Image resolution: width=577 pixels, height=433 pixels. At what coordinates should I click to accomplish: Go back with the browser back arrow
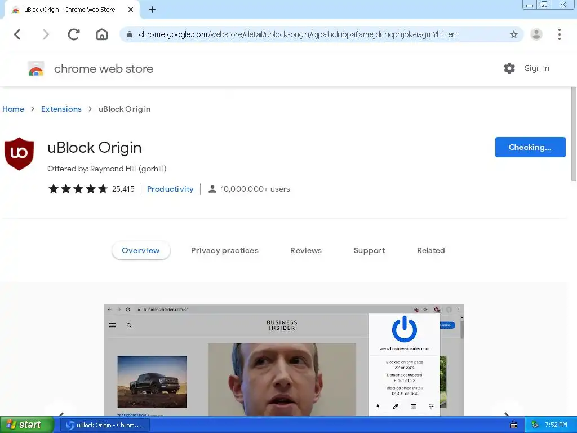(17, 34)
